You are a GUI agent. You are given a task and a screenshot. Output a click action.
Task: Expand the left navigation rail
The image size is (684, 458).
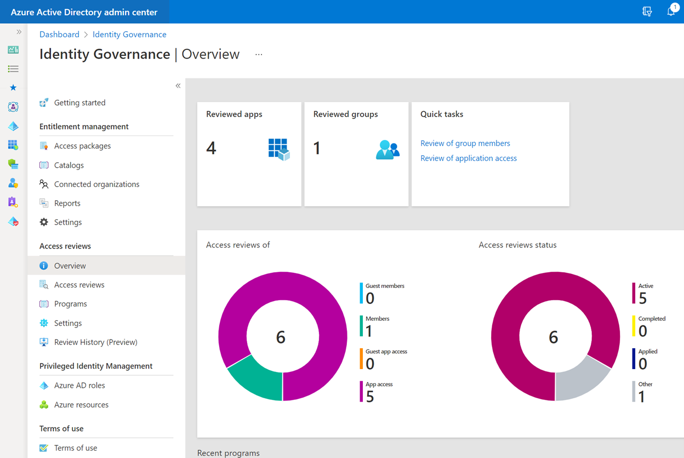pos(19,32)
